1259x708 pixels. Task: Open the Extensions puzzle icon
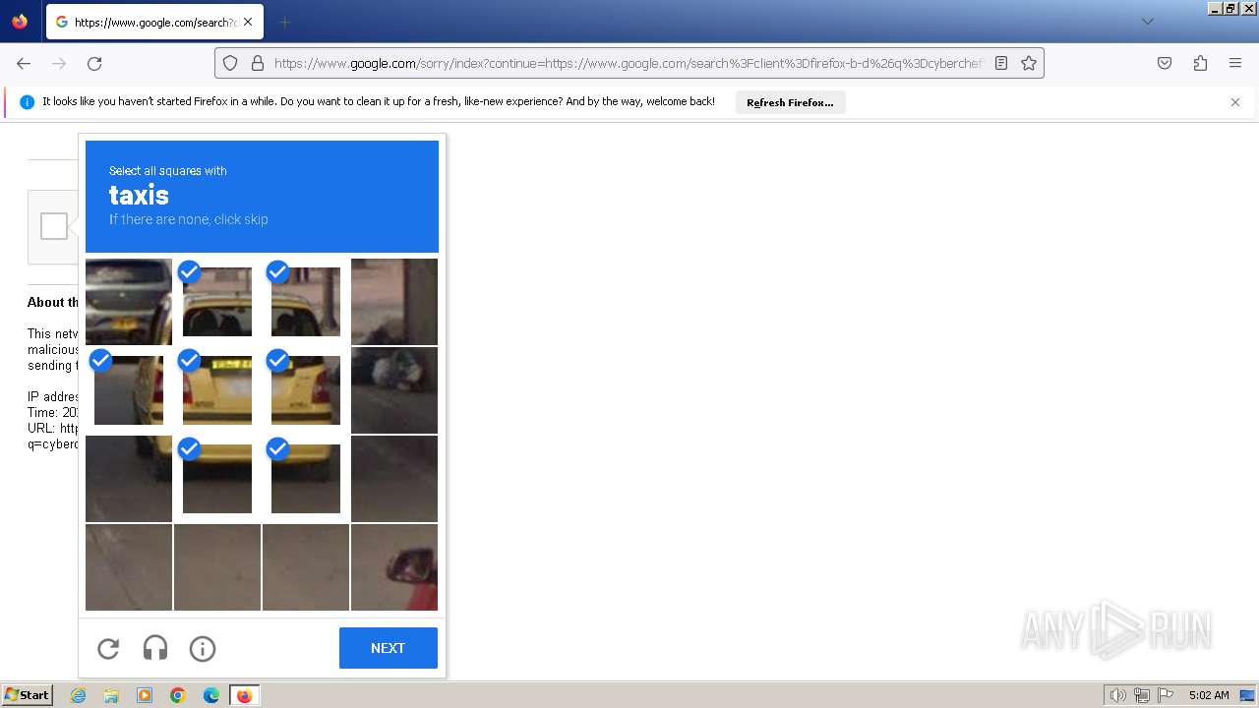tap(1200, 63)
